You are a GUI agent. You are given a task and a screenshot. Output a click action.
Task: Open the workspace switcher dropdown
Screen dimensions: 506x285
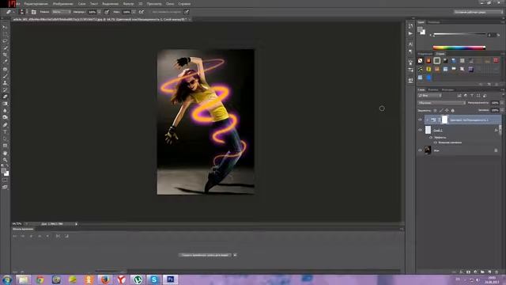(478, 12)
